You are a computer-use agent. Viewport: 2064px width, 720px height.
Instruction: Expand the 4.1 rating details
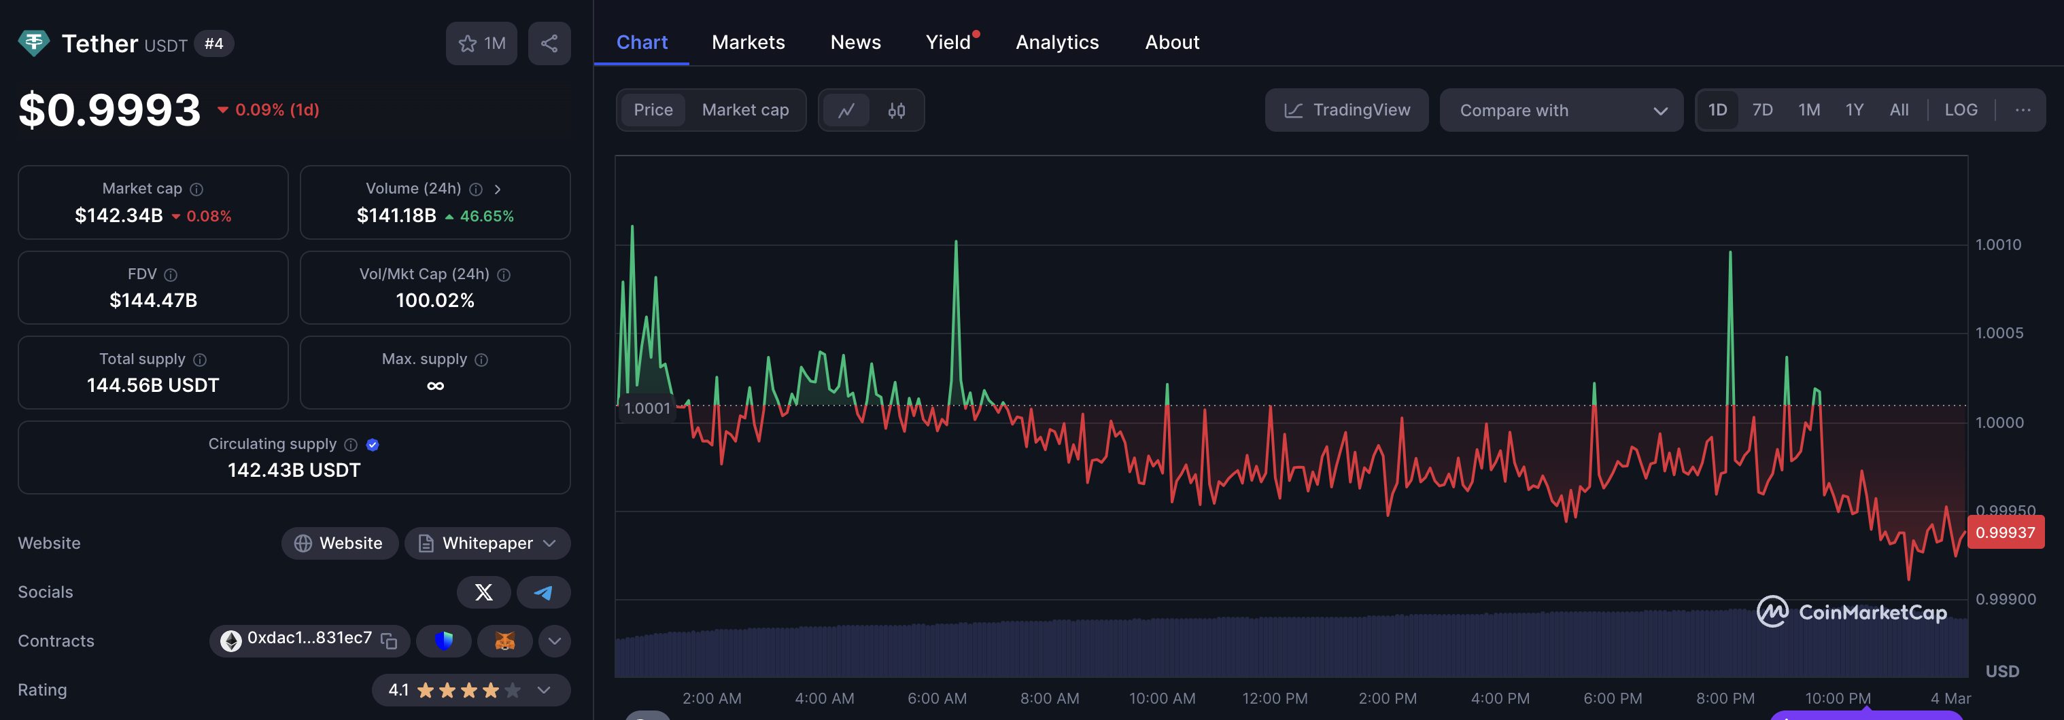pyautogui.click(x=471, y=689)
